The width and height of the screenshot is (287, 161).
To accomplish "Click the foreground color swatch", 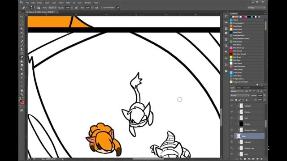I will pos(21,101).
